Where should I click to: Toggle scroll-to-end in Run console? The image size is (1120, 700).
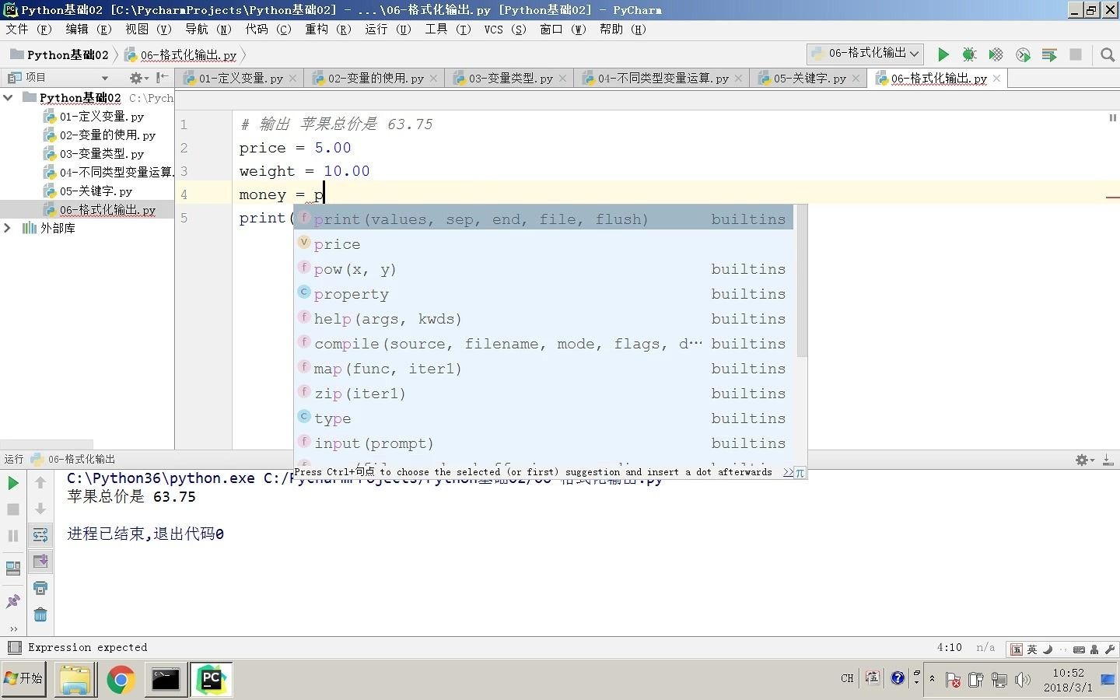coord(40,562)
